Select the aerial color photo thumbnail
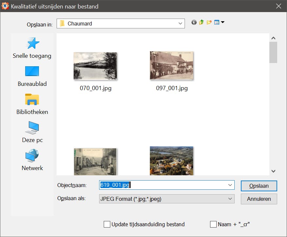 [x=171, y=161]
